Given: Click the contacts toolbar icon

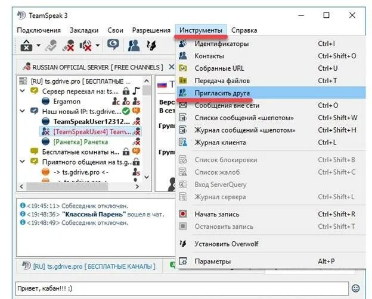Looking at the screenshot, I should 134,45.
